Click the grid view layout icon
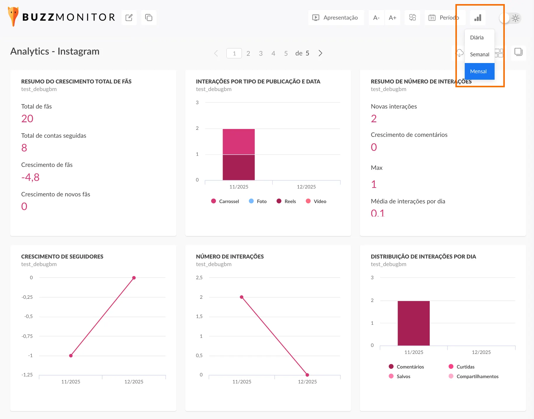The height and width of the screenshot is (419, 534). [x=499, y=53]
